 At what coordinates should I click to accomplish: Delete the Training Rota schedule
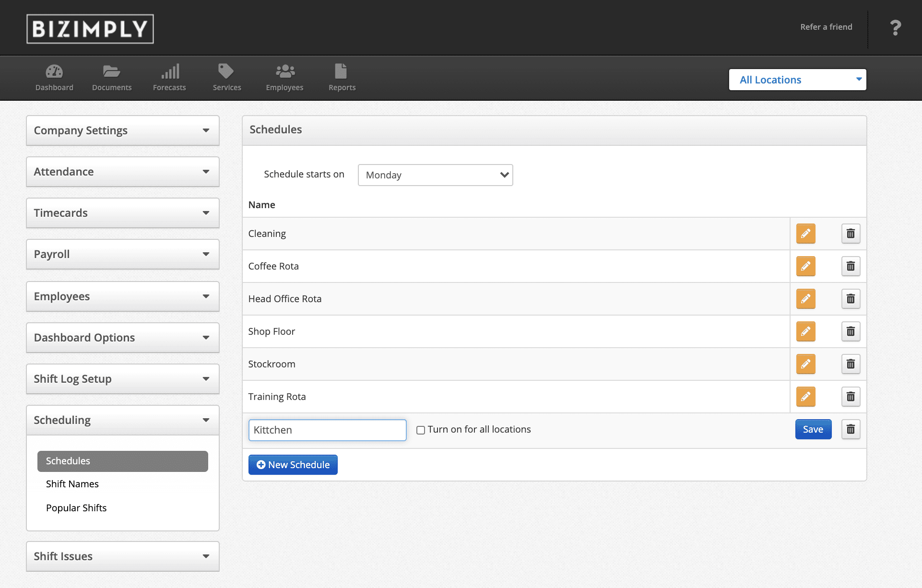click(x=851, y=397)
